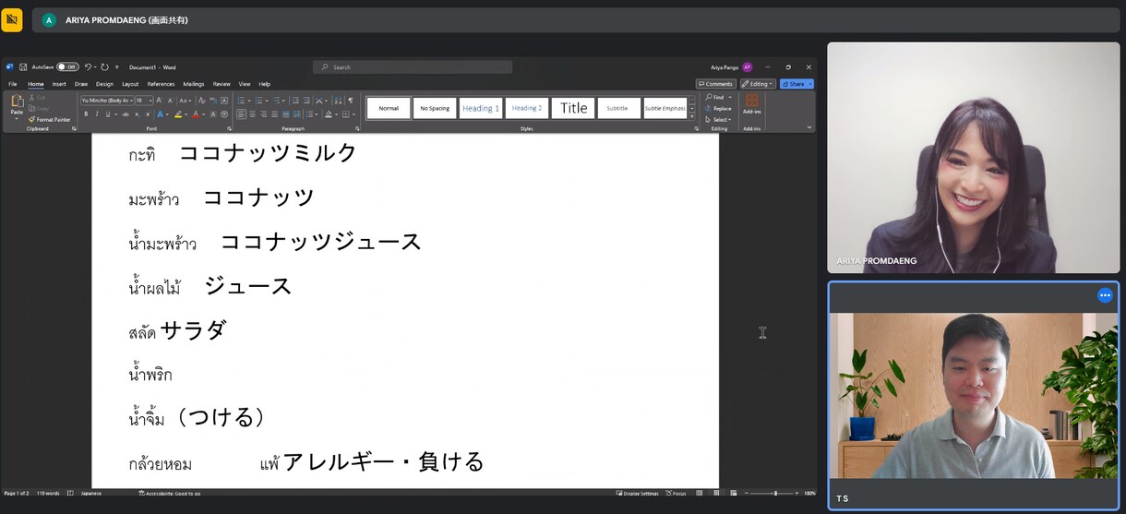Screen dimensions: 1126x514
Task: Click the Search box in Word
Action: 413,67
